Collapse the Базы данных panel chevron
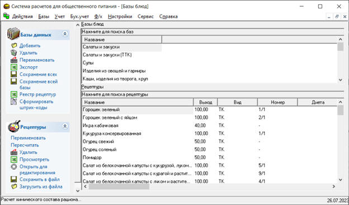 pos(65,34)
